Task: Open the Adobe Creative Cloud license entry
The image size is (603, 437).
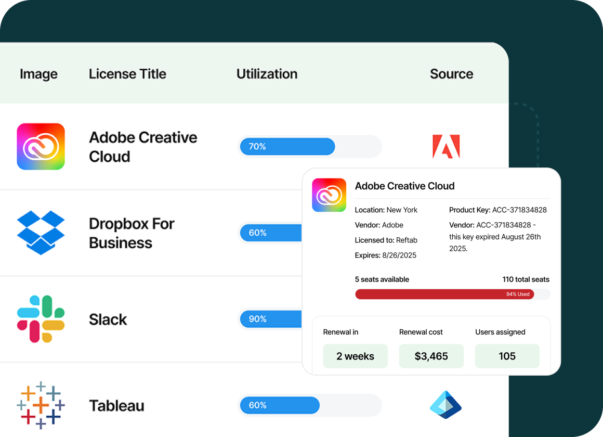Action: pos(143,146)
